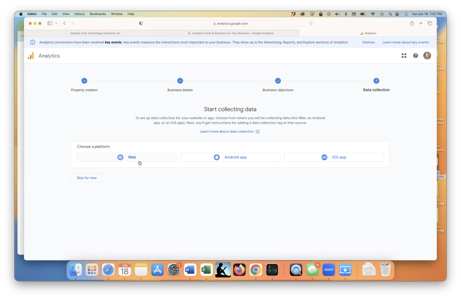Click the step 4 Data collection circle
The height and width of the screenshot is (299, 461).
click(376, 81)
